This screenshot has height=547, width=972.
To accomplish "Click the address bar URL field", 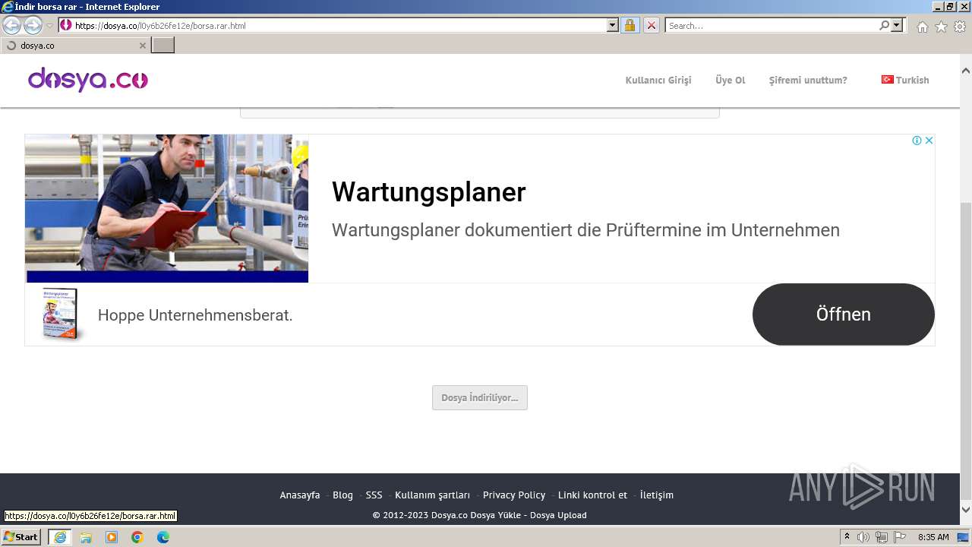I will pos(333,25).
